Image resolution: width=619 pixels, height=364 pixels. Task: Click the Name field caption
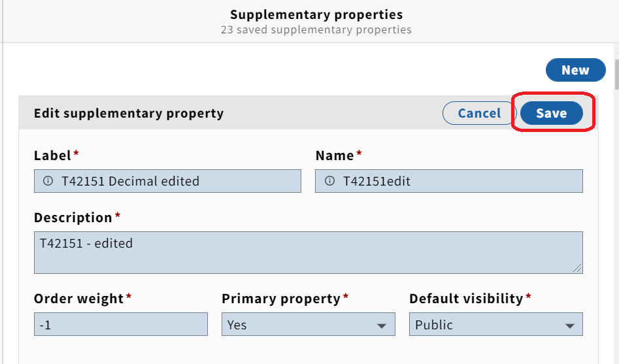click(335, 155)
